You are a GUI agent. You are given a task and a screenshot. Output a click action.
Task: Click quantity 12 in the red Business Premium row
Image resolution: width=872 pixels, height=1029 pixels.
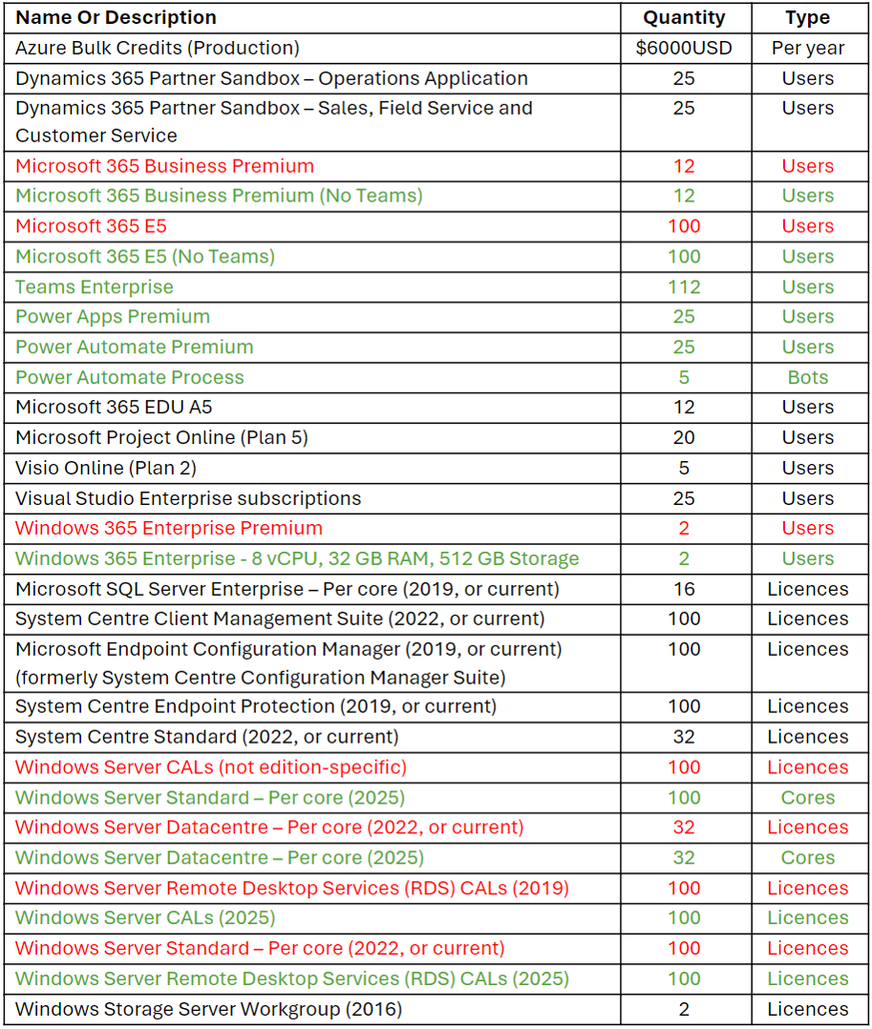[x=684, y=166]
